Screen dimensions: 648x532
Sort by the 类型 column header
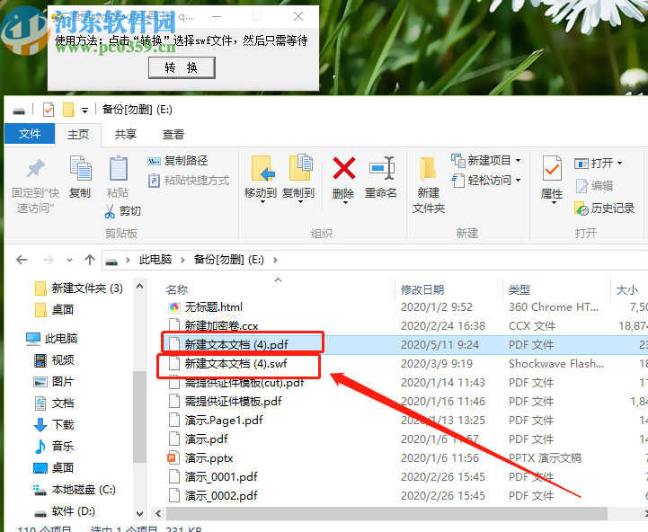pyautogui.click(x=519, y=289)
